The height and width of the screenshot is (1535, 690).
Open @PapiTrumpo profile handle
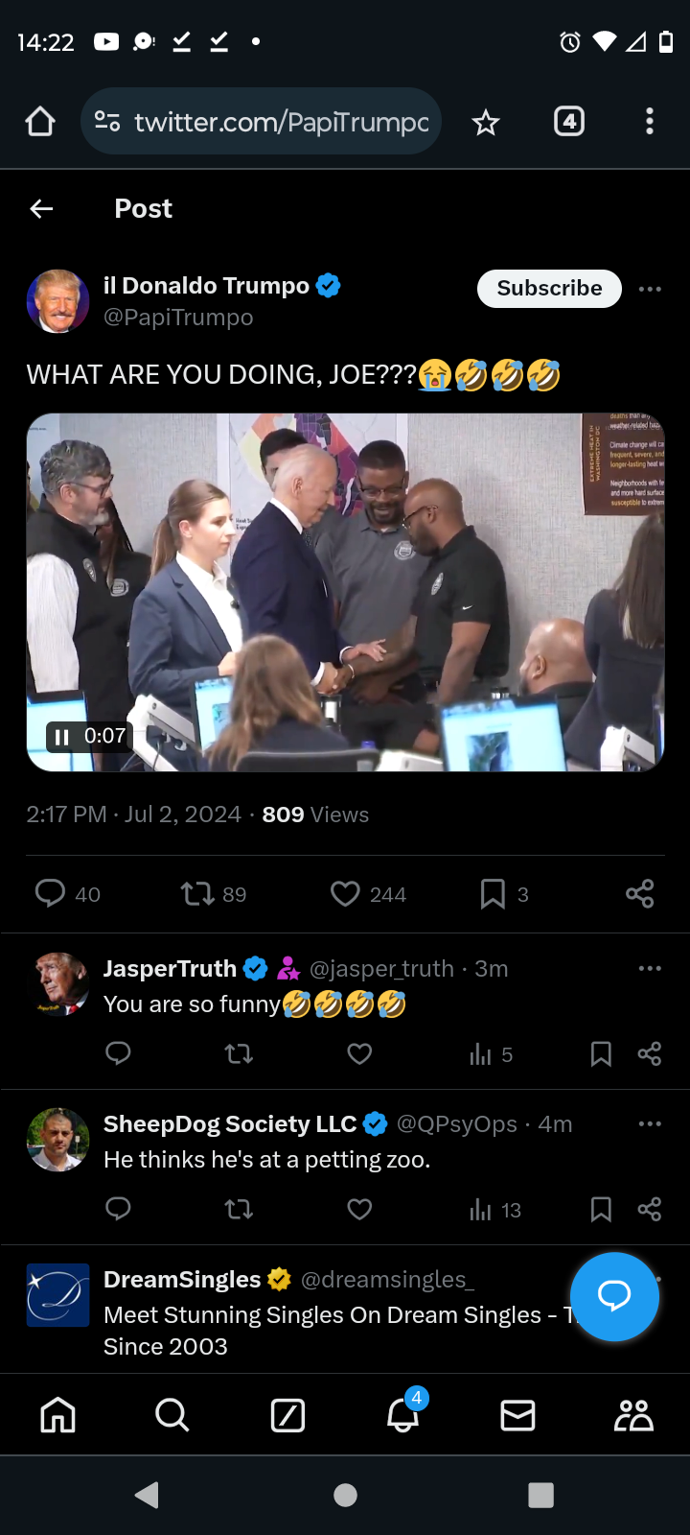click(x=178, y=318)
